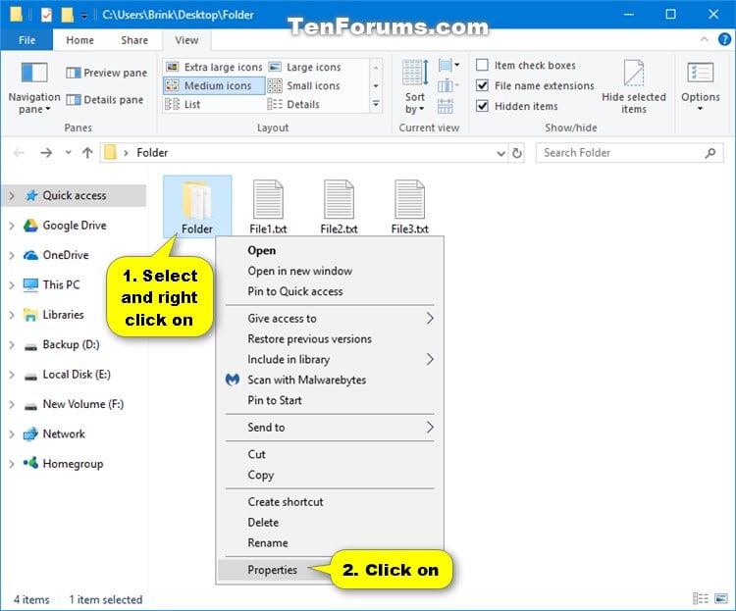Expand the layout gallery More arrow
The image size is (736, 611).
(x=376, y=104)
